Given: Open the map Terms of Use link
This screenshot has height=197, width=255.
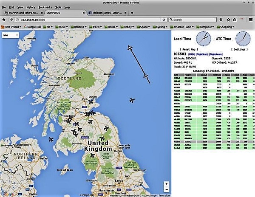Looking at the screenshot, I should (164, 196).
